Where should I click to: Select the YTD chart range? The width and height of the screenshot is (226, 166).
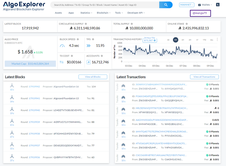204,40
